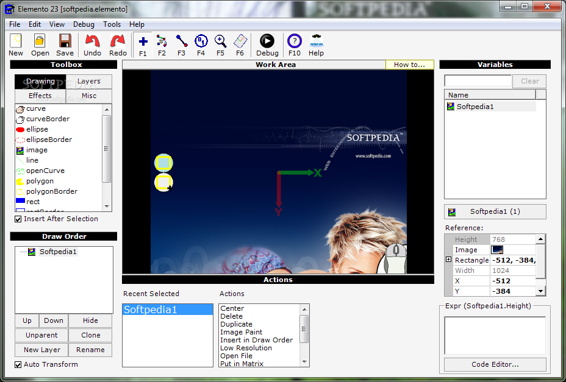
Task: Choose the line tool
Action: 27,160
